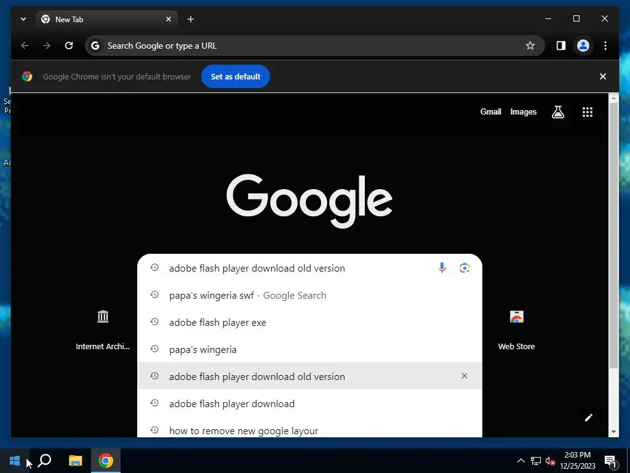The width and height of the screenshot is (630, 473).
Task: Click Chrome icon in the taskbar
Action: click(106, 461)
